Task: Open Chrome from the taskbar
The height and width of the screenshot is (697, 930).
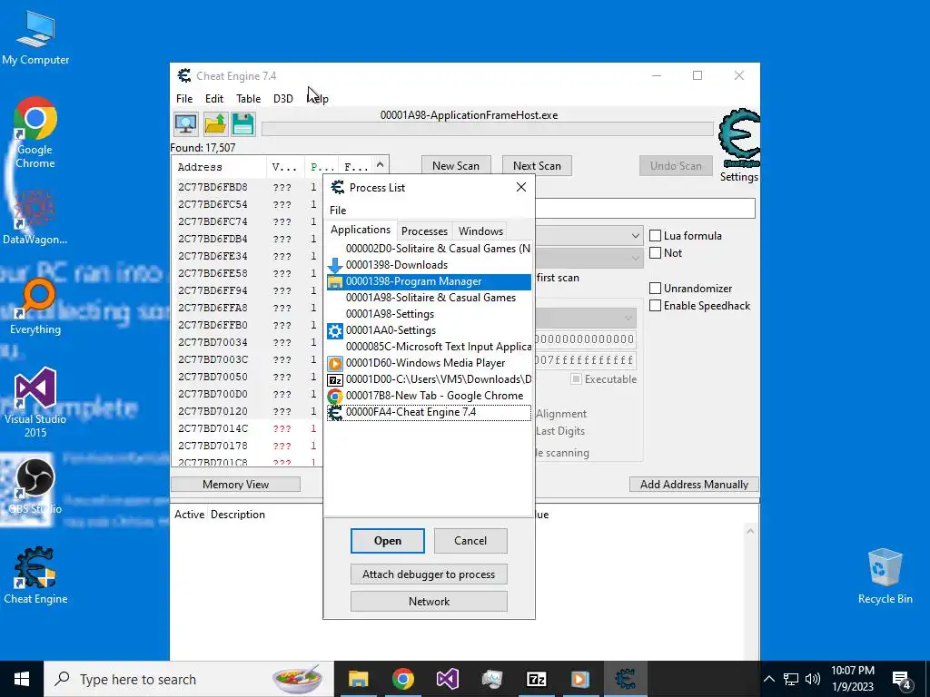Action: tap(402, 679)
